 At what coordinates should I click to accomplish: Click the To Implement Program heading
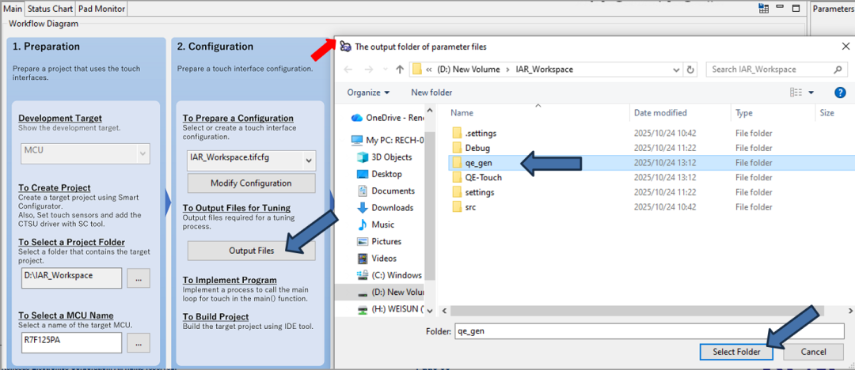point(230,280)
